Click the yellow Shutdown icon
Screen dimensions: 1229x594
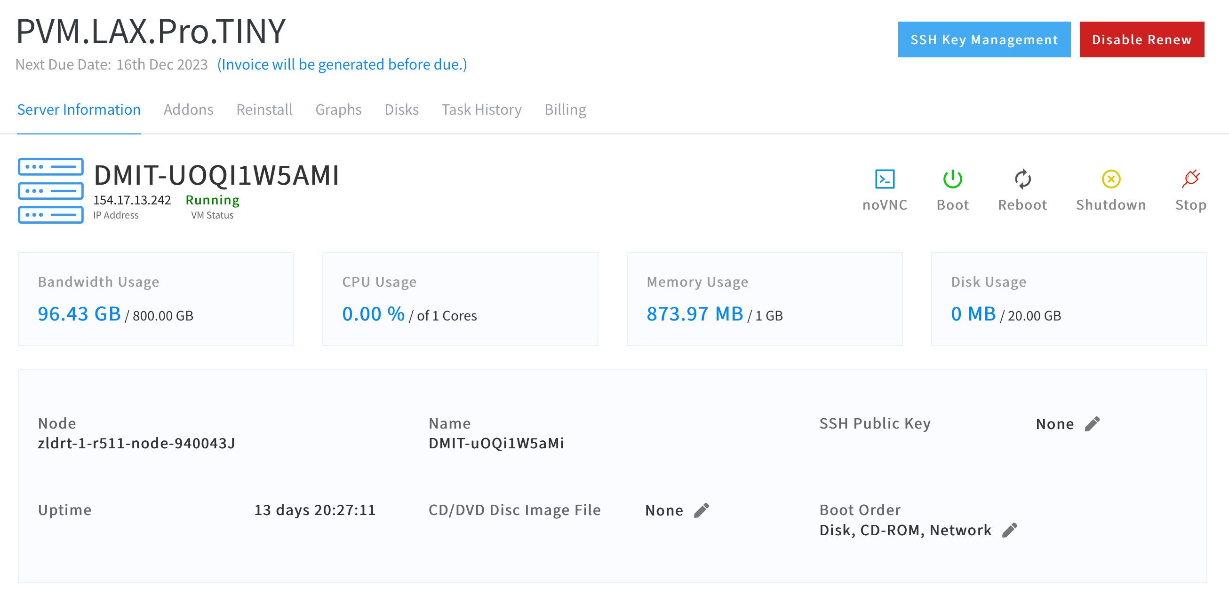point(1111,179)
